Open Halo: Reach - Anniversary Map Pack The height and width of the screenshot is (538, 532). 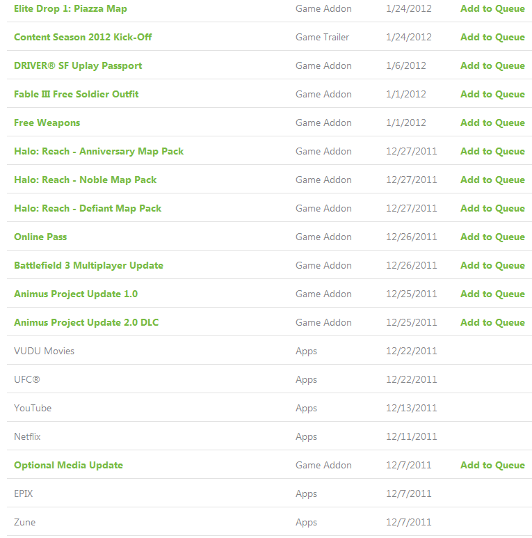[x=99, y=151]
